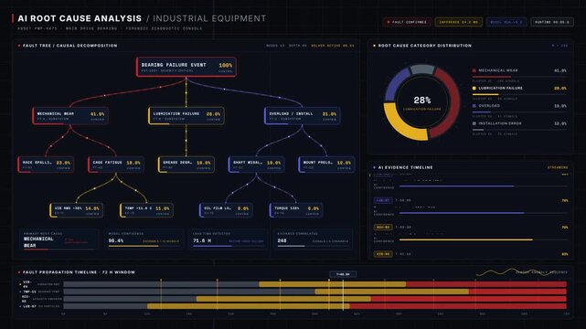Open the Race Spall. 23.0% node
The height and width of the screenshot is (329, 586).
46,164
